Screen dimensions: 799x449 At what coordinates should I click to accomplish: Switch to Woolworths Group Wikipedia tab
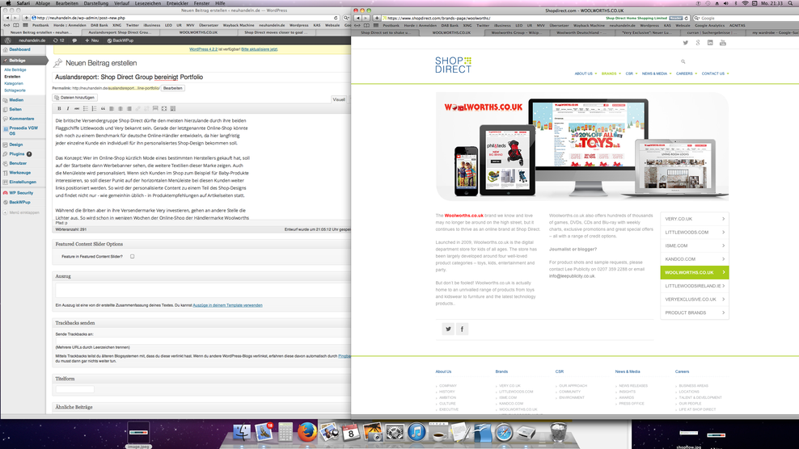pyautogui.click(x=516, y=32)
